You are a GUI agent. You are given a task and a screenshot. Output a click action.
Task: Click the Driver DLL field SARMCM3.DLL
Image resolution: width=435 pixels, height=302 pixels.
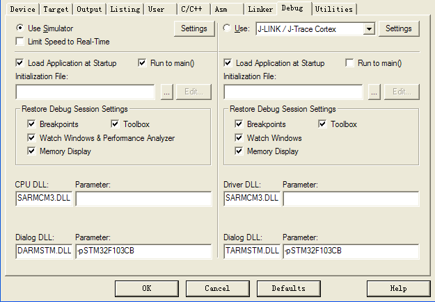point(252,199)
